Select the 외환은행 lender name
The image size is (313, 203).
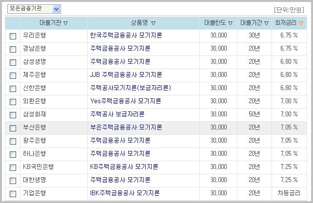34,101
